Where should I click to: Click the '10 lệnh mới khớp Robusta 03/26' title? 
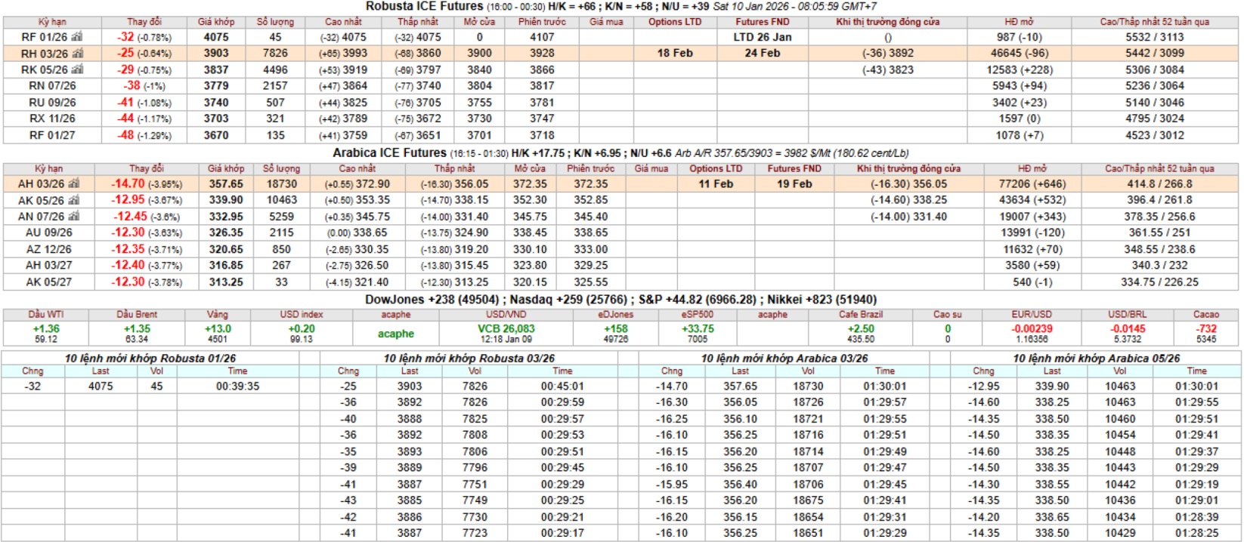(469, 359)
